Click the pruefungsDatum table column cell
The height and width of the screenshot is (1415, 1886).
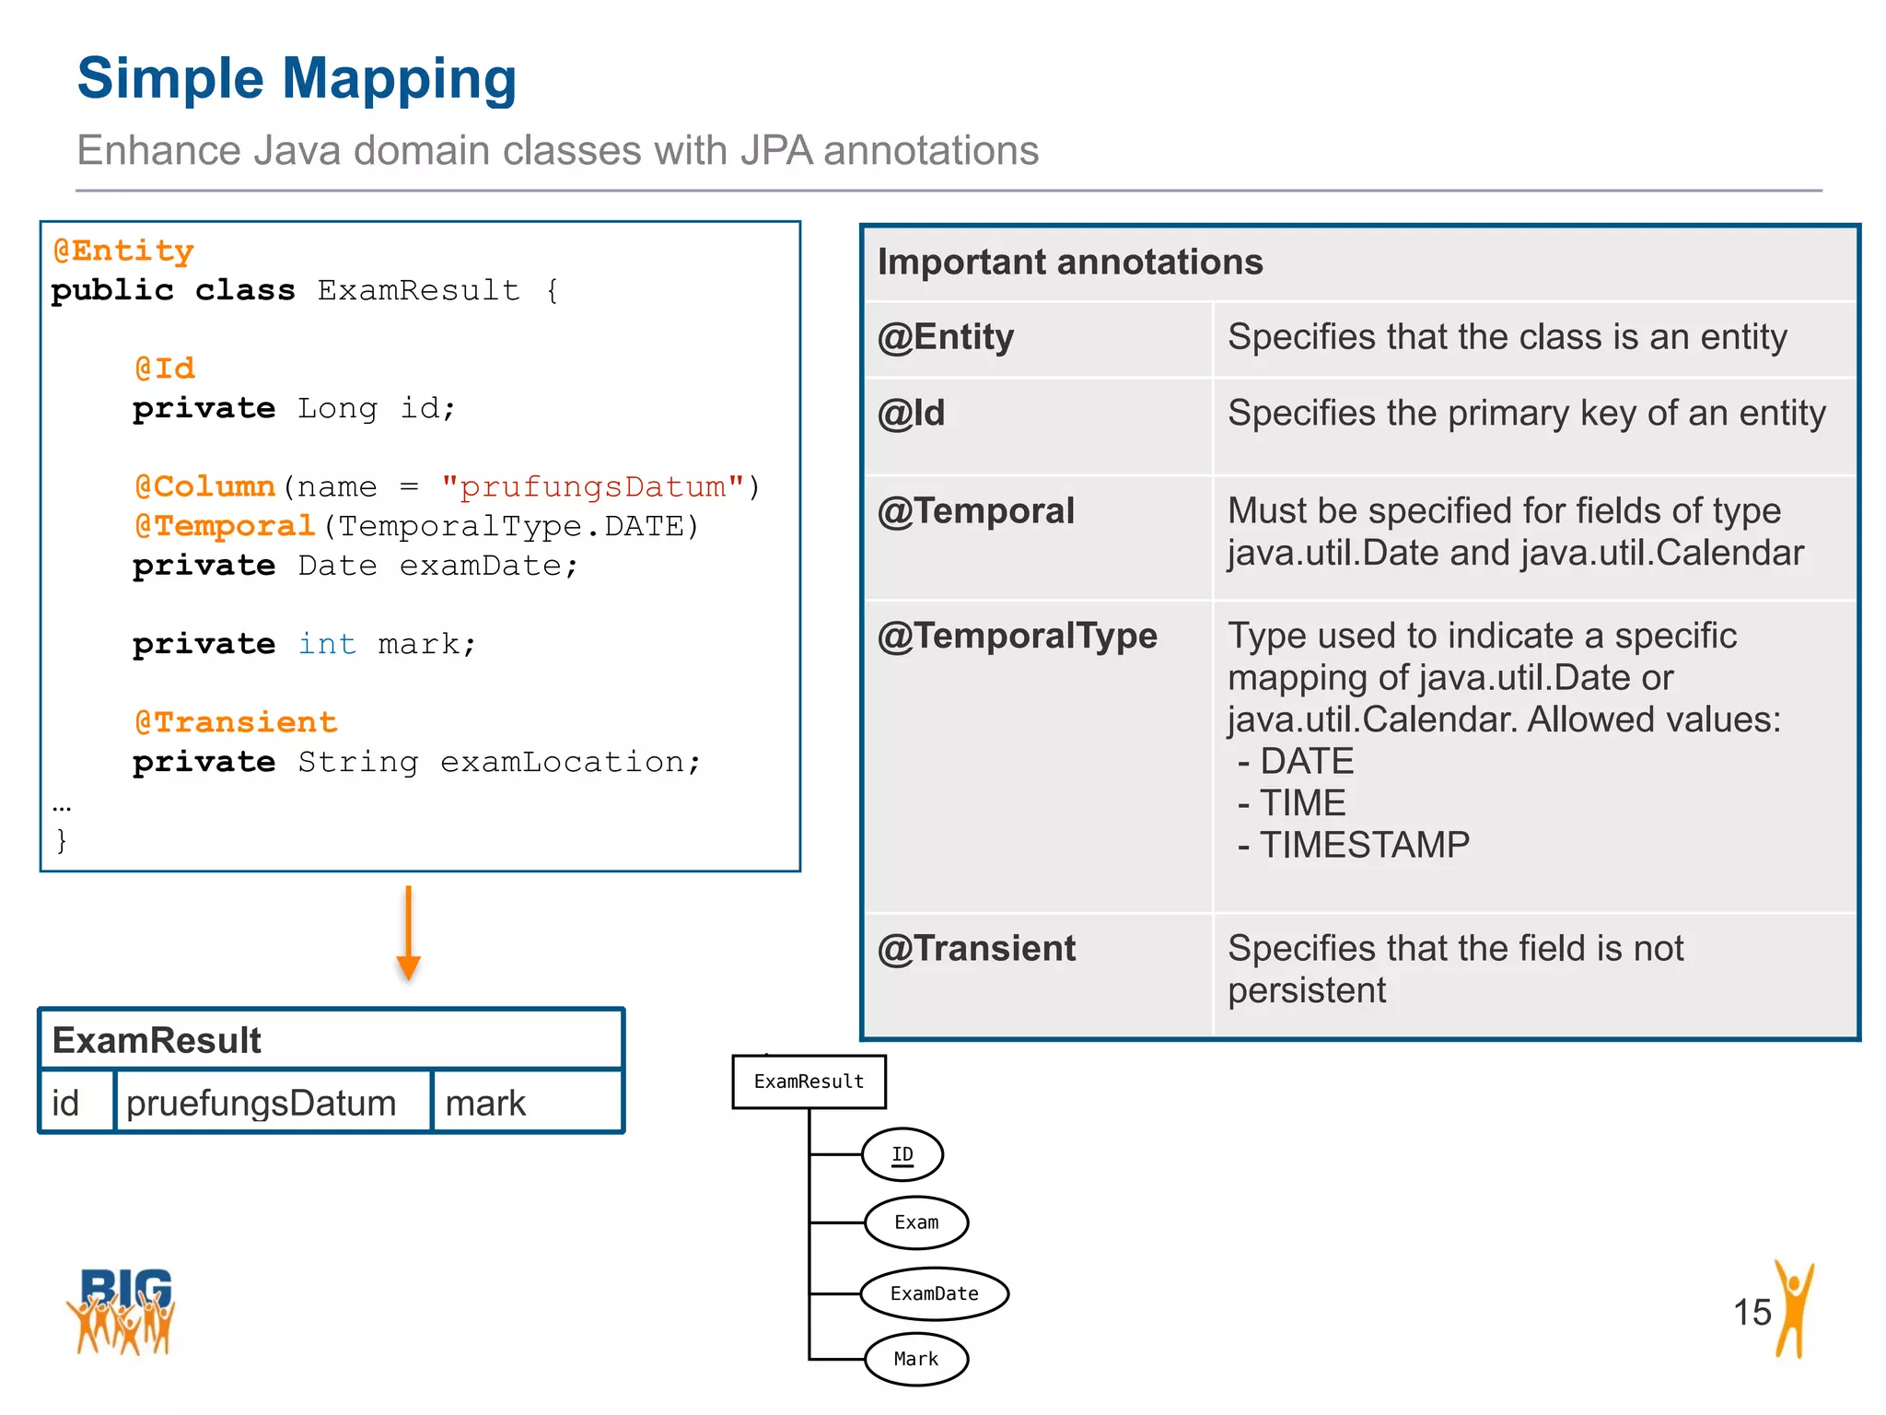pyautogui.click(x=262, y=1103)
